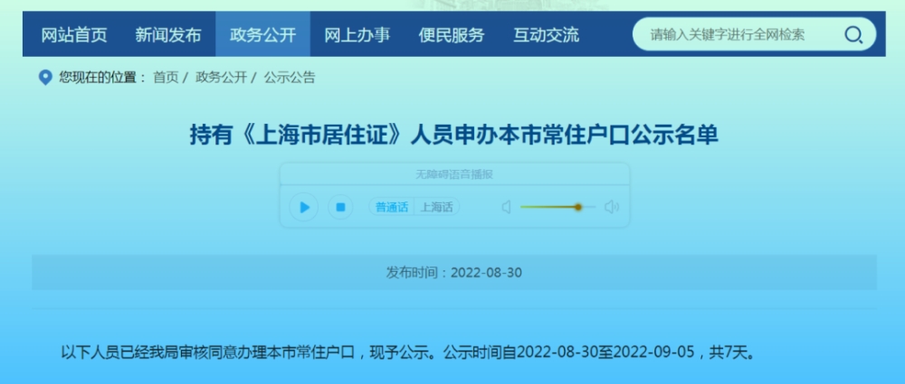Open the 新闻发布 menu
The height and width of the screenshot is (384, 905).
(x=168, y=34)
